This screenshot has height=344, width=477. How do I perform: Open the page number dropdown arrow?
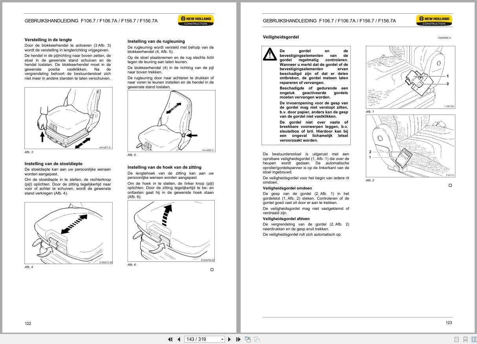point(222,339)
